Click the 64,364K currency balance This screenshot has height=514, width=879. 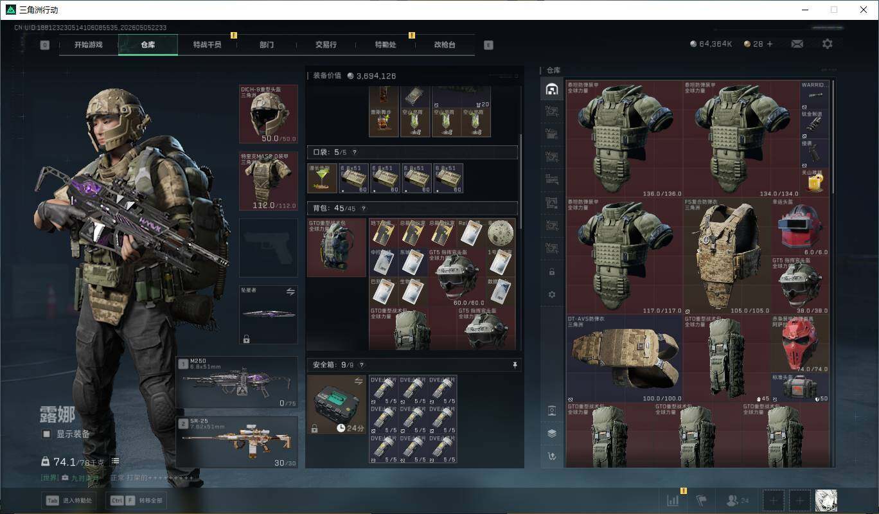(x=711, y=44)
